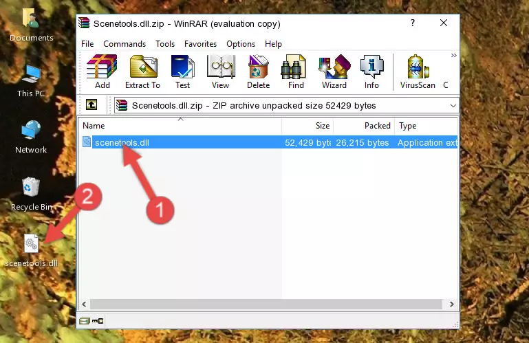Image resolution: width=529 pixels, height=343 pixels.
Task: Click the WinRAR title bar icon
Action: pos(85,23)
